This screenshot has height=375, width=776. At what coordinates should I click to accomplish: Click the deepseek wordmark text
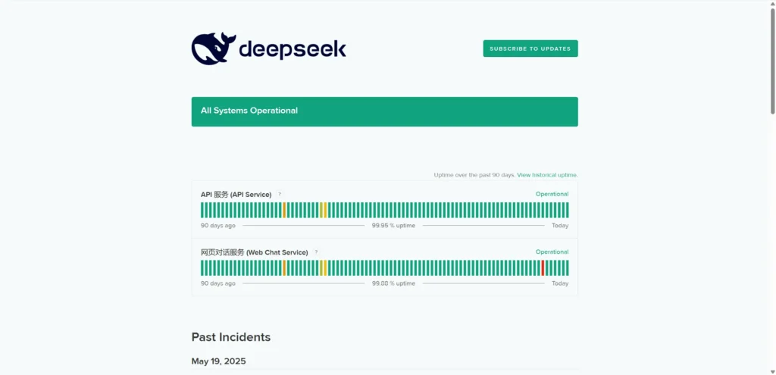click(293, 50)
